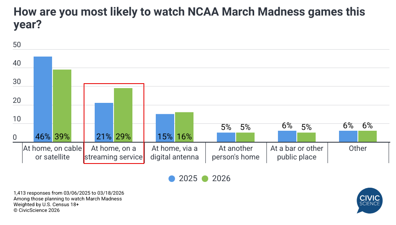396x225 pixels.
Task: Click the 'At a bar or other public place' label
Action: pos(297,152)
